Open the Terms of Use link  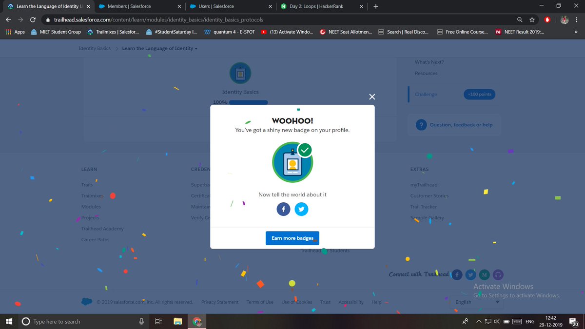pyautogui.click(x=260, y=302)
